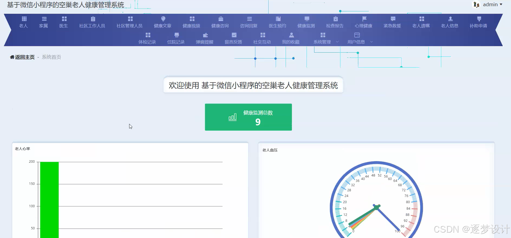Click the 紧急救援 chat bubble icon
Image resolution: width=511 pixels, height=238 pixels.
click(x=393, y=19)
